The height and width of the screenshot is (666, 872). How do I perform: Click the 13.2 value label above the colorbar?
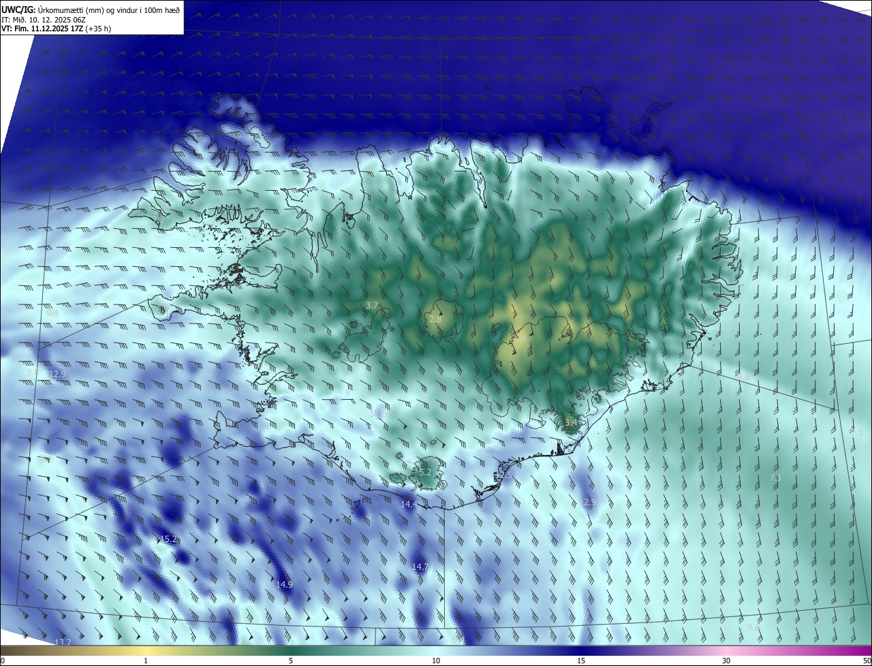[63, 643]
